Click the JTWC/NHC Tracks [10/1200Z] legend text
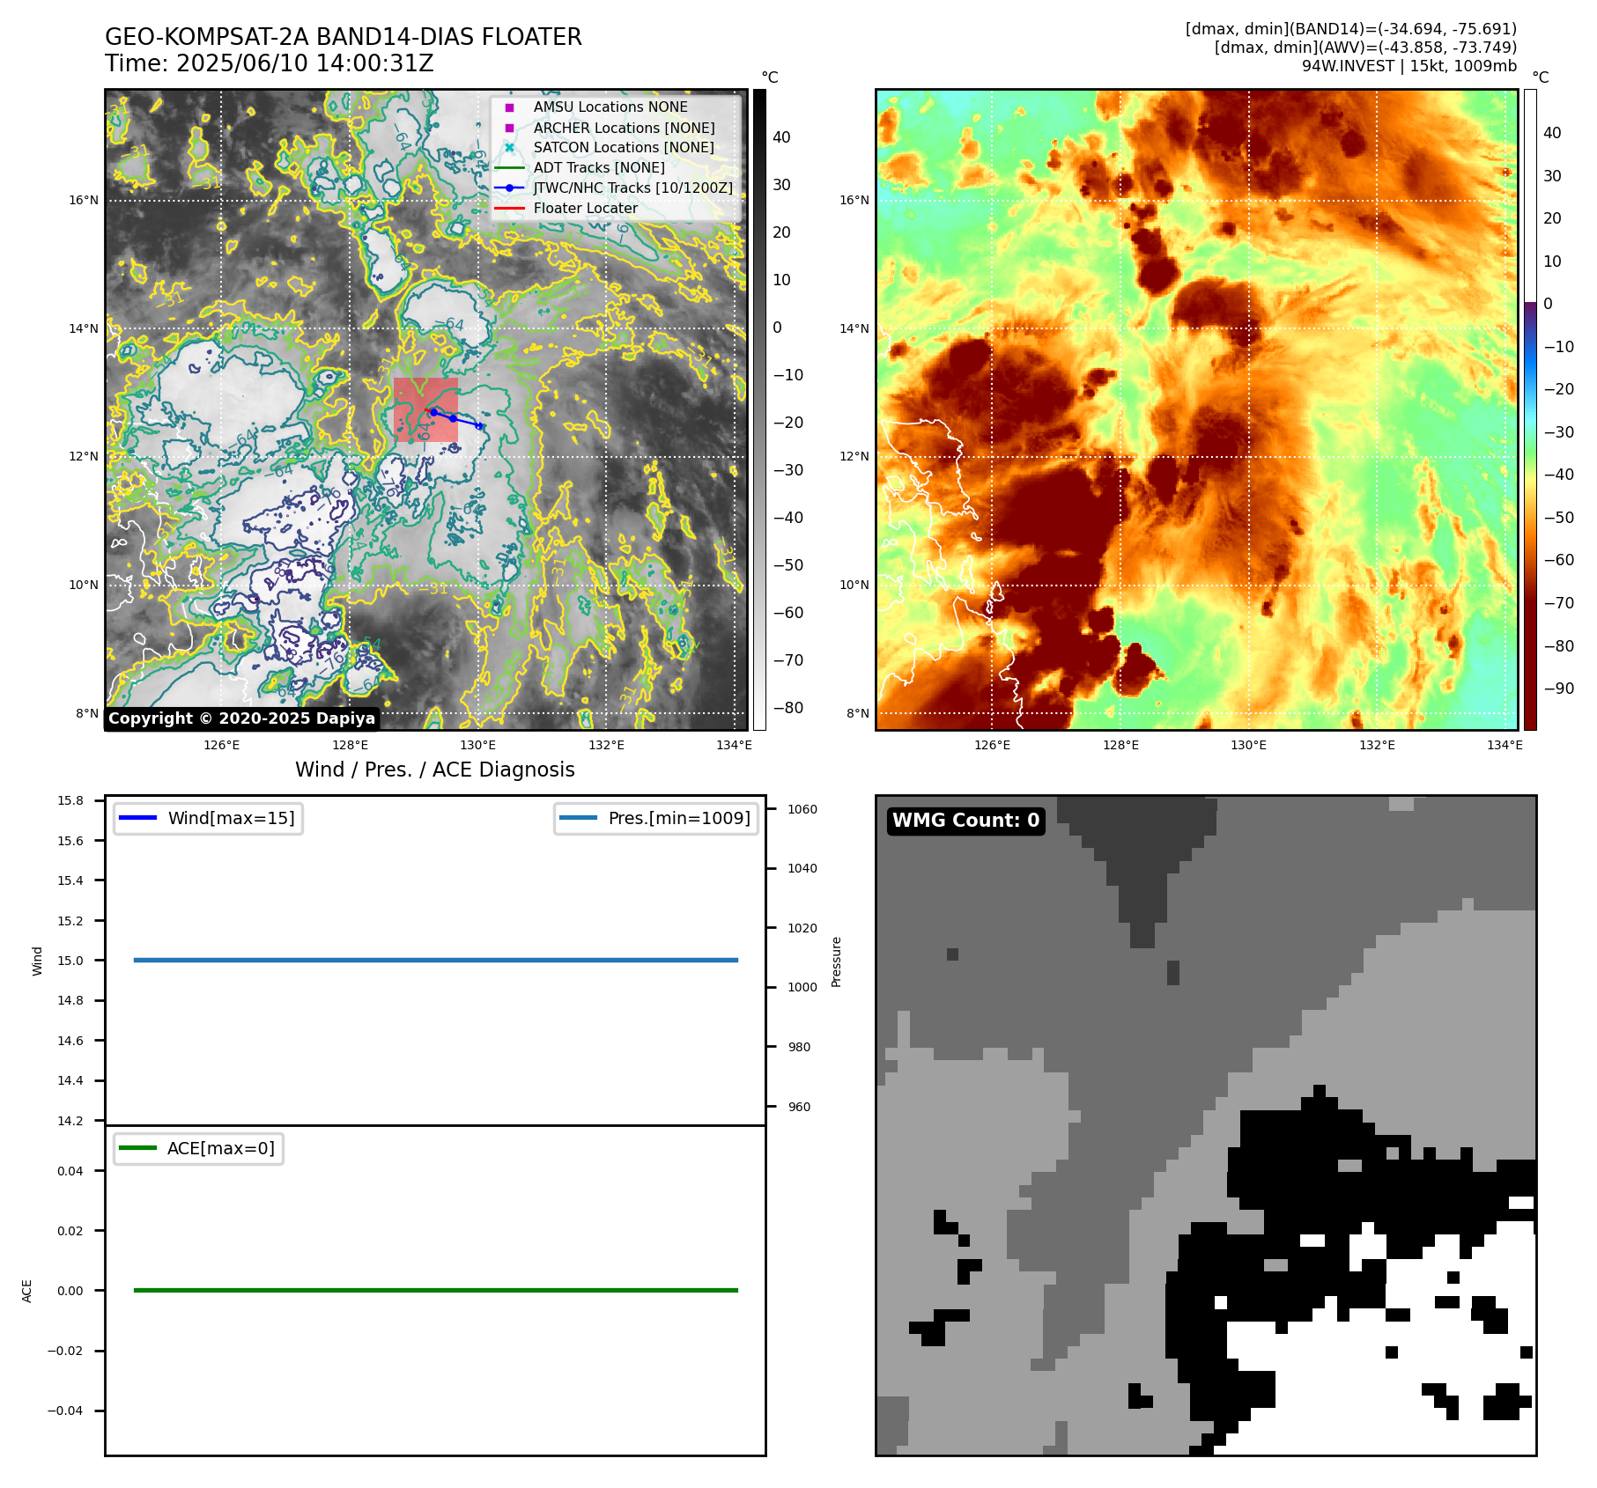 633,188
